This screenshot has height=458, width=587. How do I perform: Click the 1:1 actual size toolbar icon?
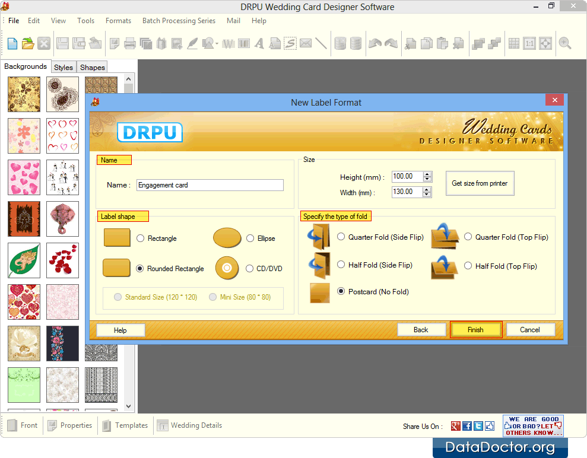tap(529, 44)
